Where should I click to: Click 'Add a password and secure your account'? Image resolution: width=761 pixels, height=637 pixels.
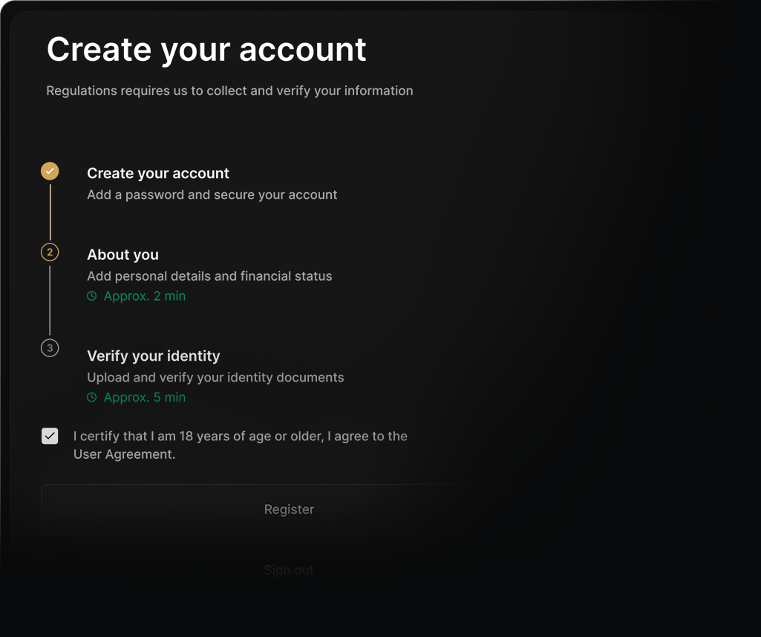(x=212, y=195)
